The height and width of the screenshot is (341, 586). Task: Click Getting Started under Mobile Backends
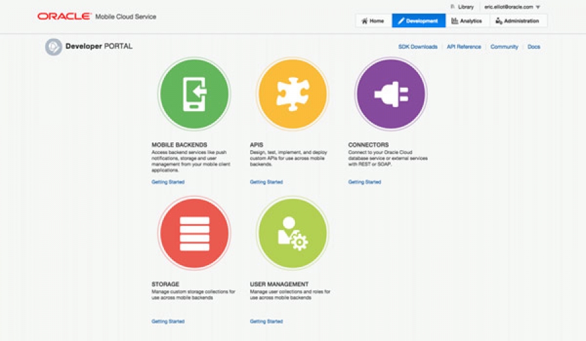[x=168, y=182]
